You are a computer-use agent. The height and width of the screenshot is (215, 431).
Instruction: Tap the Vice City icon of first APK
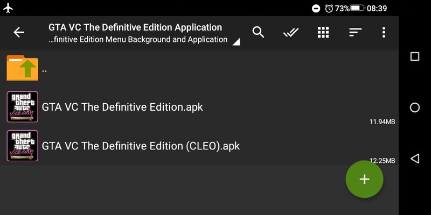[x=23, y=106]
